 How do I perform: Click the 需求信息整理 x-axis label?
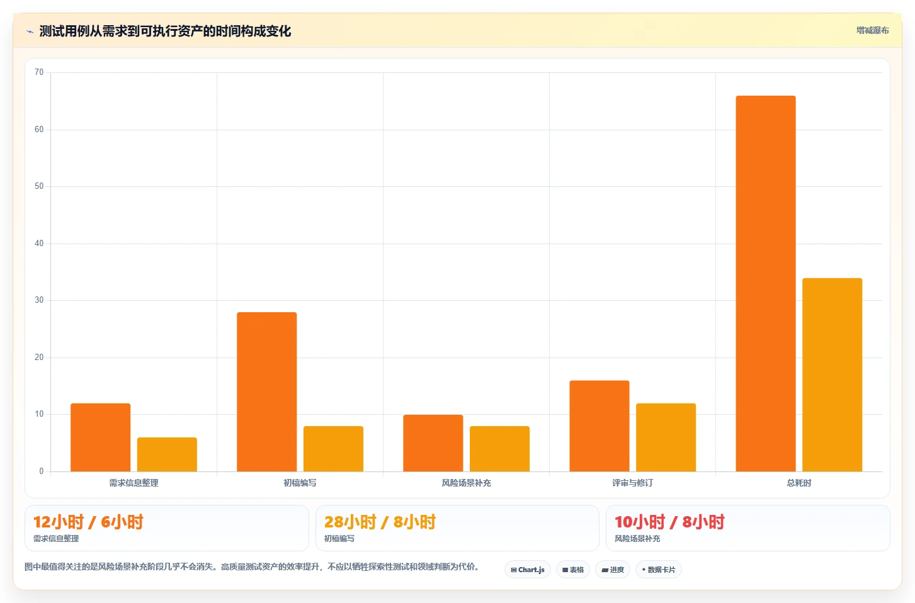(134, 483)
